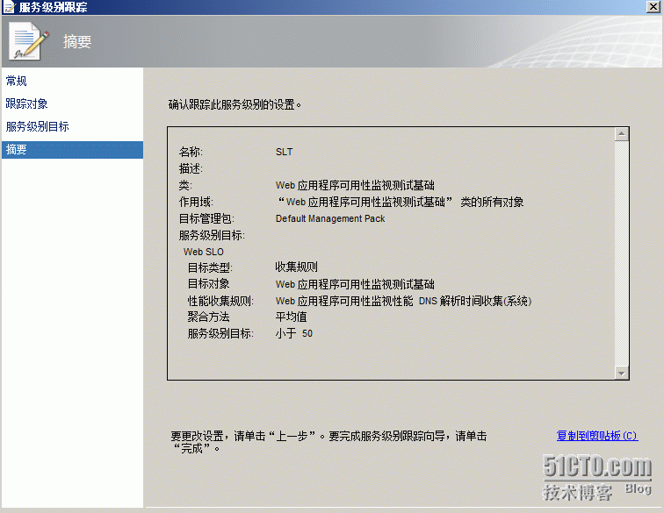664x513 pixels.
Task: Click the 聚合方法 label
Action: point(209,317)
